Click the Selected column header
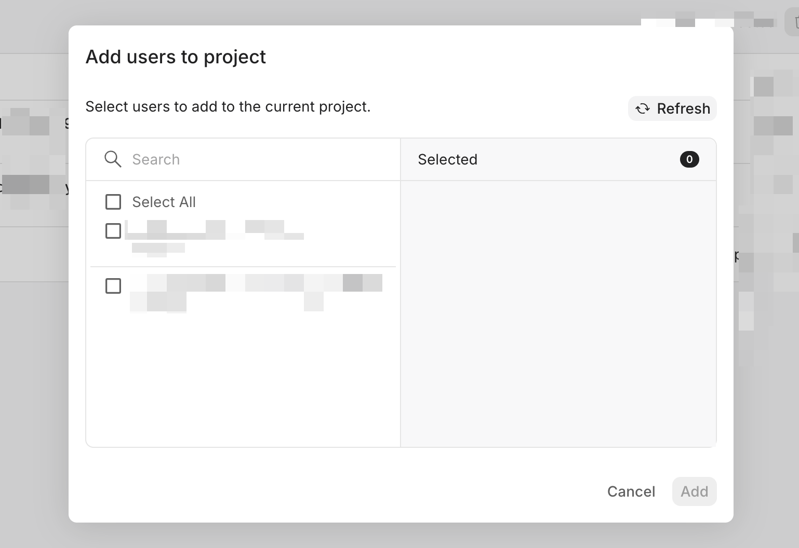 (447, 159)
